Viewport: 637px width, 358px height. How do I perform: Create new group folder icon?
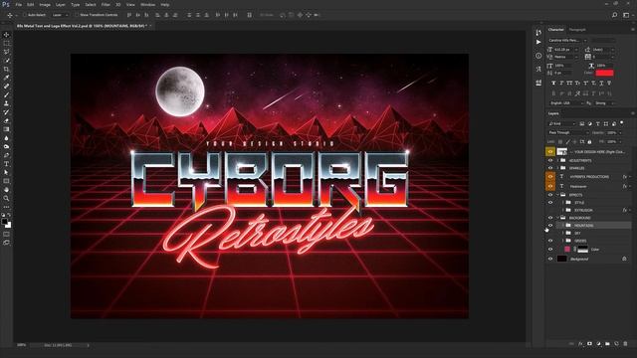(x=607, y=344)
